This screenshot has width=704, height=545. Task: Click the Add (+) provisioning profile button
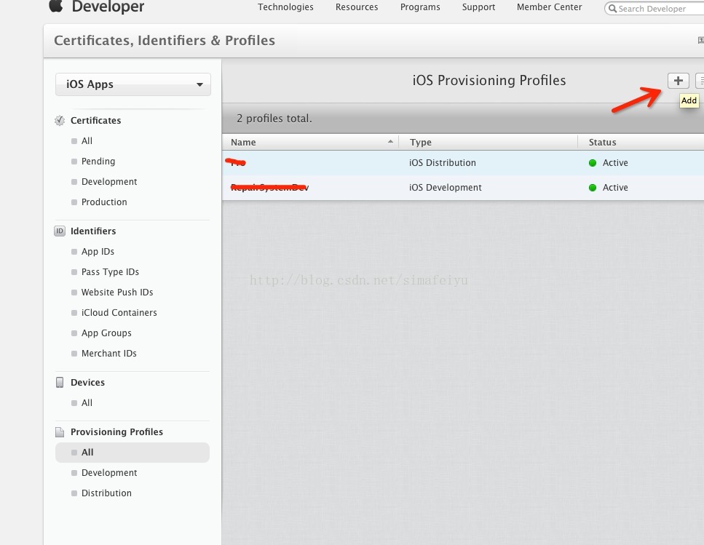click(678, 81)
